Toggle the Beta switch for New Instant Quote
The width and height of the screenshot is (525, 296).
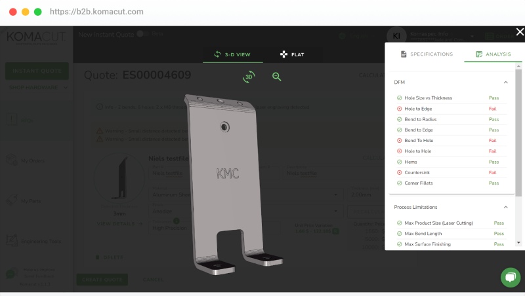[x=142, y=34]
